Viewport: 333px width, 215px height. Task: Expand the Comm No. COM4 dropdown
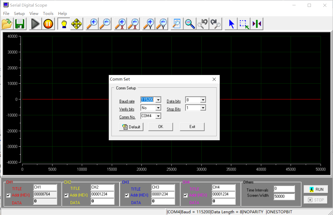pyautogui.click(x=158, y=116)
